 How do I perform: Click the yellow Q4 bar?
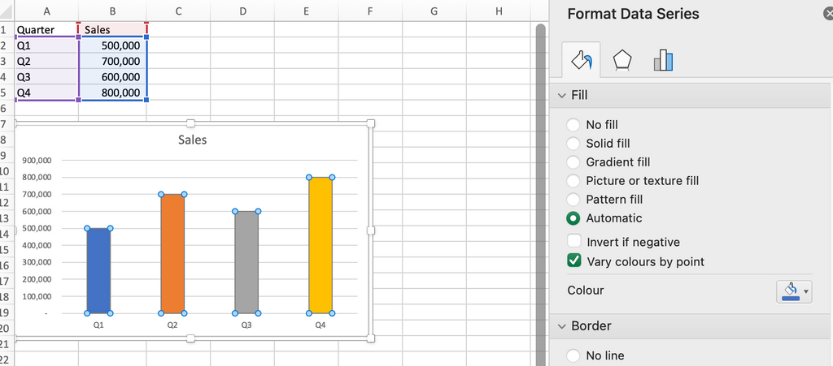tap(321, 245)
